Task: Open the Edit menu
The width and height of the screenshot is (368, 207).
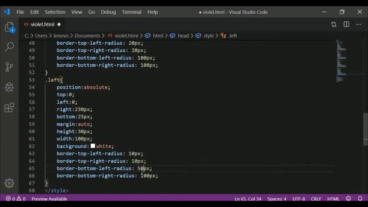Action: [x=34, y=12]
